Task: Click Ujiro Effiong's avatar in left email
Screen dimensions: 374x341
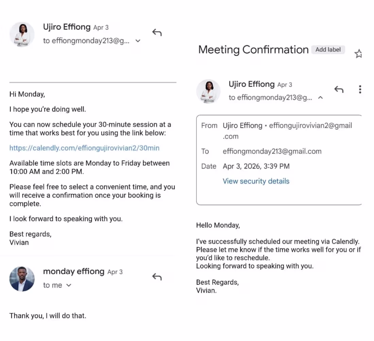Action: [x=22, y=34]
